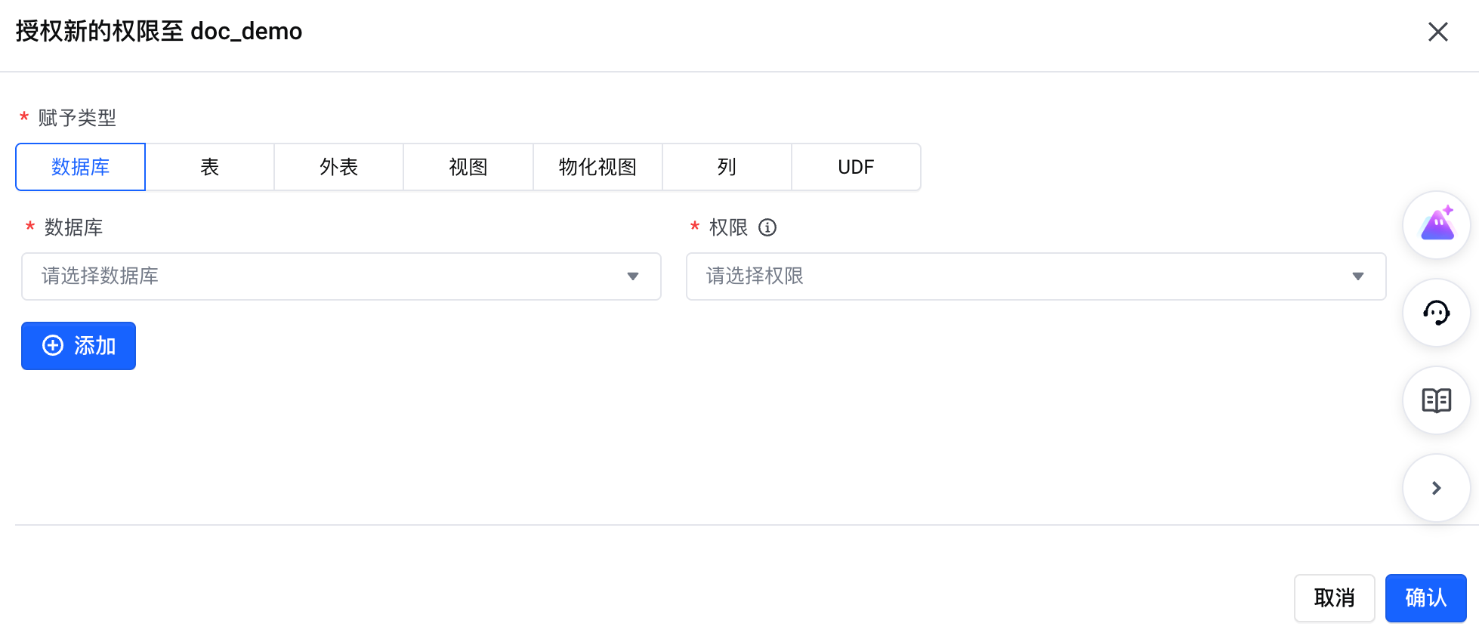
Task: Select the 外表 grant type
Action: [339, 167]
